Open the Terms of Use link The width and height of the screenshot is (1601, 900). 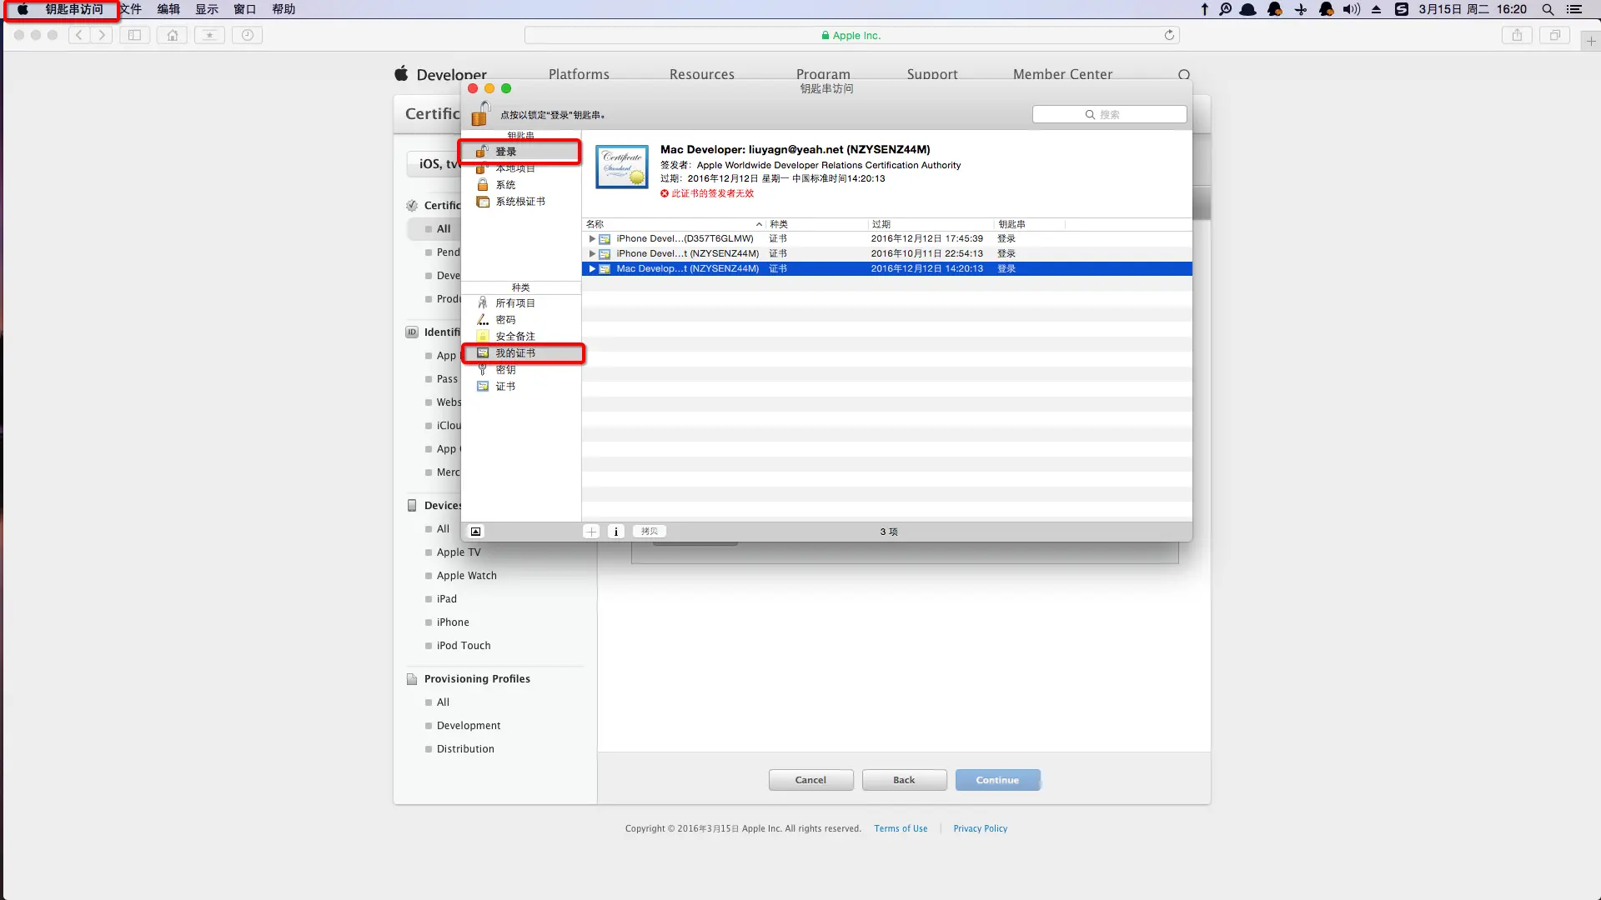pyautogui.click(x=901, y=828)
